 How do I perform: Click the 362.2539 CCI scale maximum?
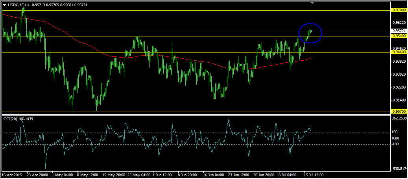coord(399,118)
